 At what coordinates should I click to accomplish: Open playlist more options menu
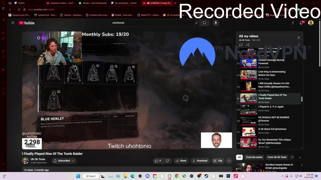pos(299,45)
